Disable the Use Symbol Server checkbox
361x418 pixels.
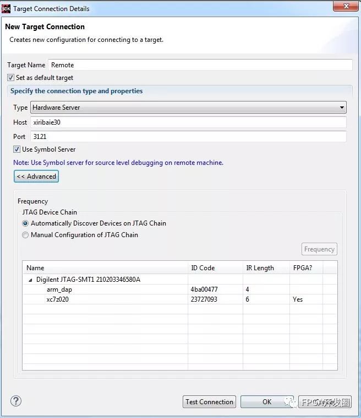pos(17,149)
